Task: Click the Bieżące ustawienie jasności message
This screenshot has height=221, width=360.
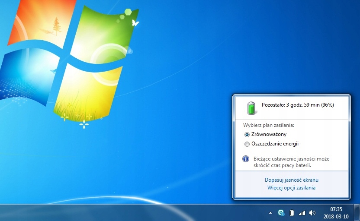Action: (x=291, y=162)
